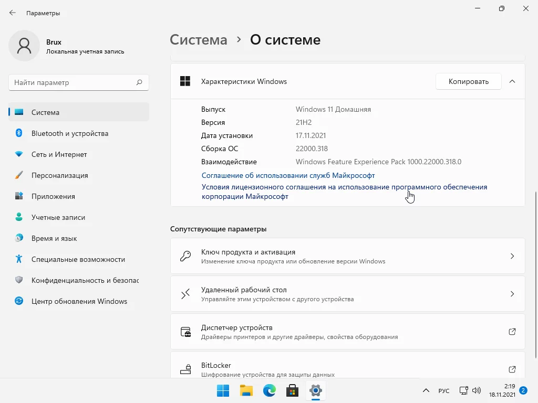
Task: Click the Найти параметр search field
Action: click(74, 82)
